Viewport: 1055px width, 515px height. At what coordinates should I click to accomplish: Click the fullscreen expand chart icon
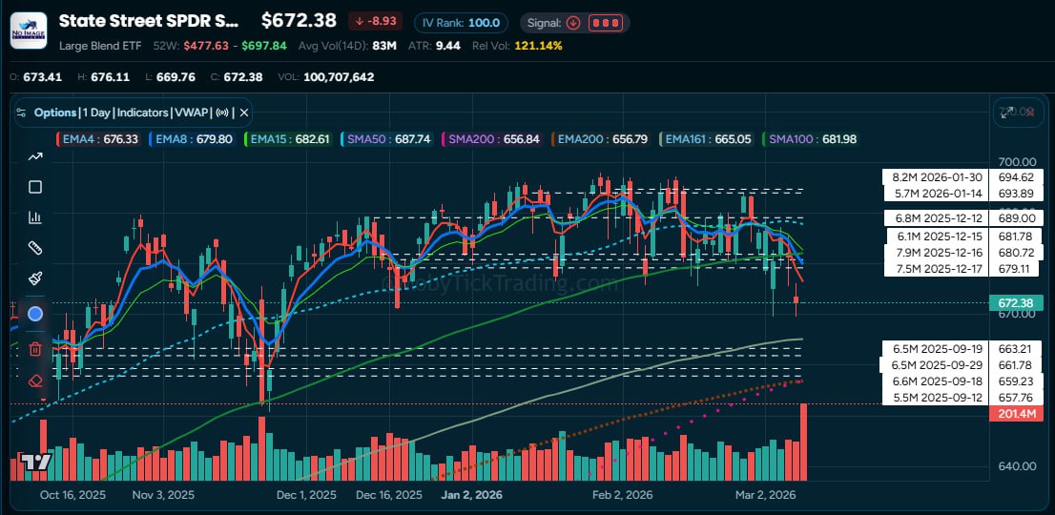coord(1007,113)
